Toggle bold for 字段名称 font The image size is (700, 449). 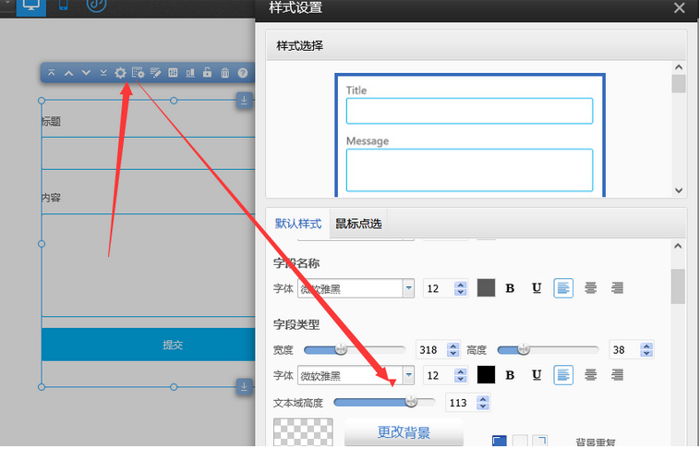[510, 288]
